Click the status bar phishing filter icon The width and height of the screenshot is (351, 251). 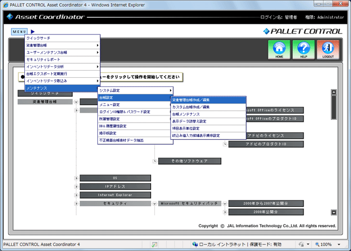coord(154,245)
